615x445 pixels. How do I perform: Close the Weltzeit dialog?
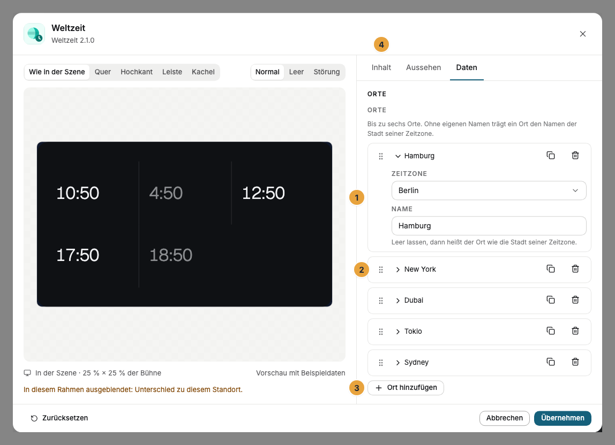point(582,34)
